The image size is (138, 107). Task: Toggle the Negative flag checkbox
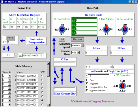tap(87, 83)
